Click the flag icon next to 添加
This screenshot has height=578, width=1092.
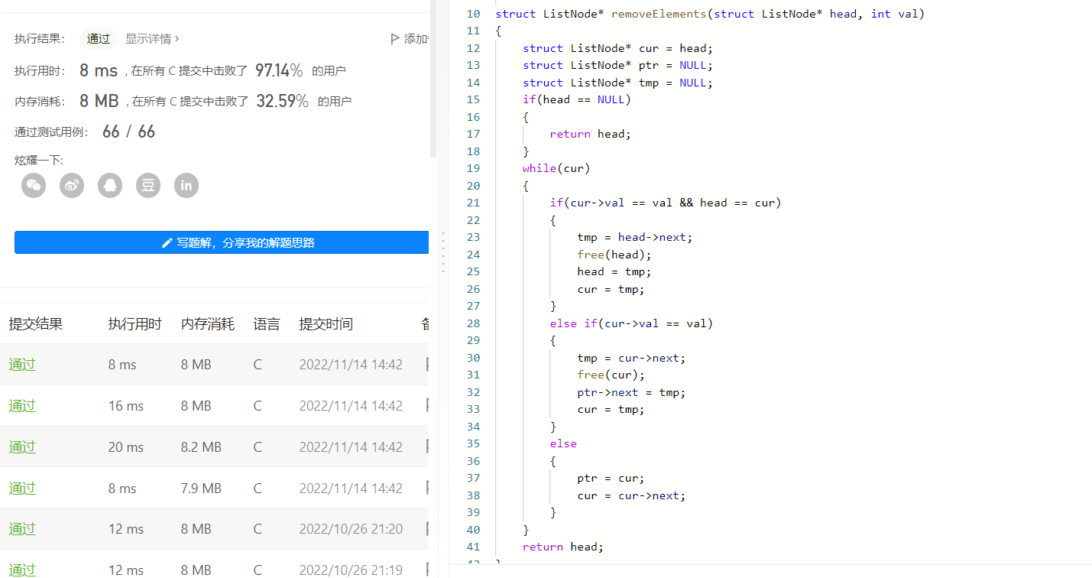395,39
